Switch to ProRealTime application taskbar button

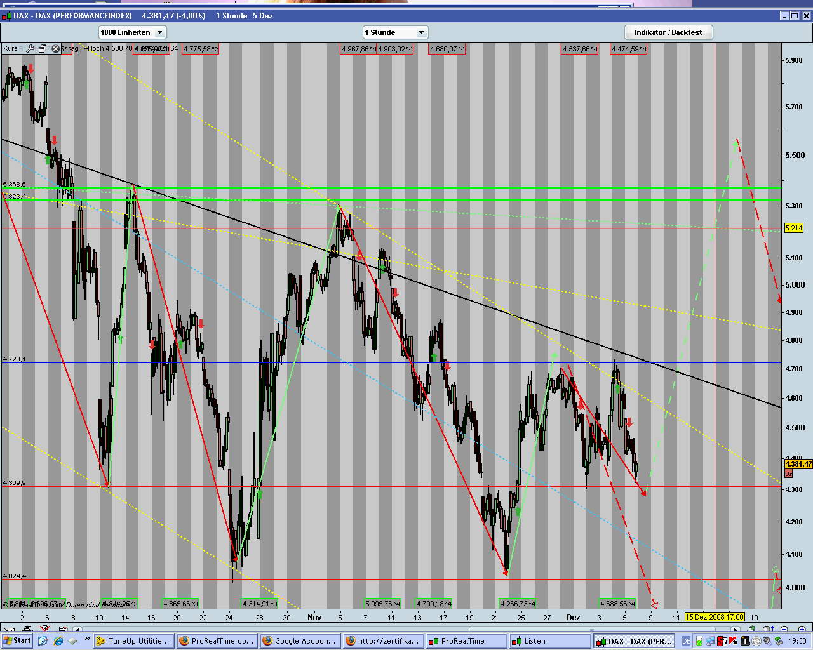[x=466, y=641]
